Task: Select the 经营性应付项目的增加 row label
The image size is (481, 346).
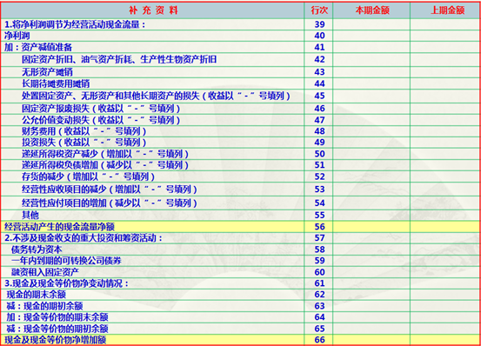Action: click(x=110, y=203)
